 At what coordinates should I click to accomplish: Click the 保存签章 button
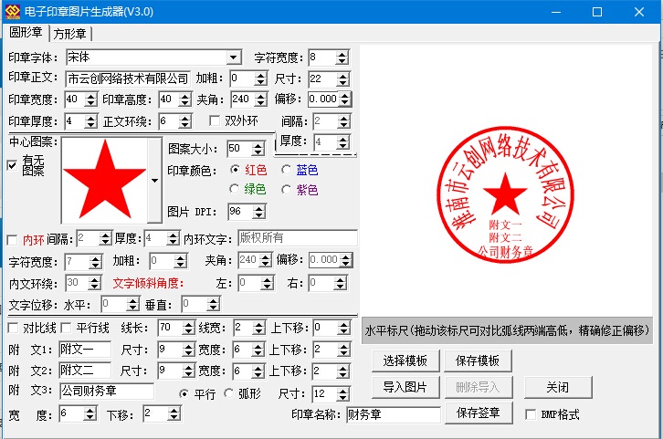(x=479, y=413)
